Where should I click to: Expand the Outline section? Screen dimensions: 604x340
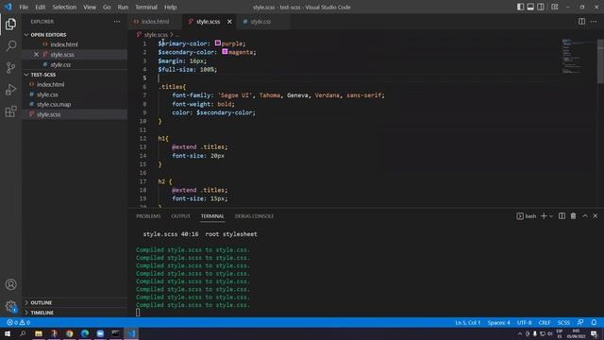[75, 302]
